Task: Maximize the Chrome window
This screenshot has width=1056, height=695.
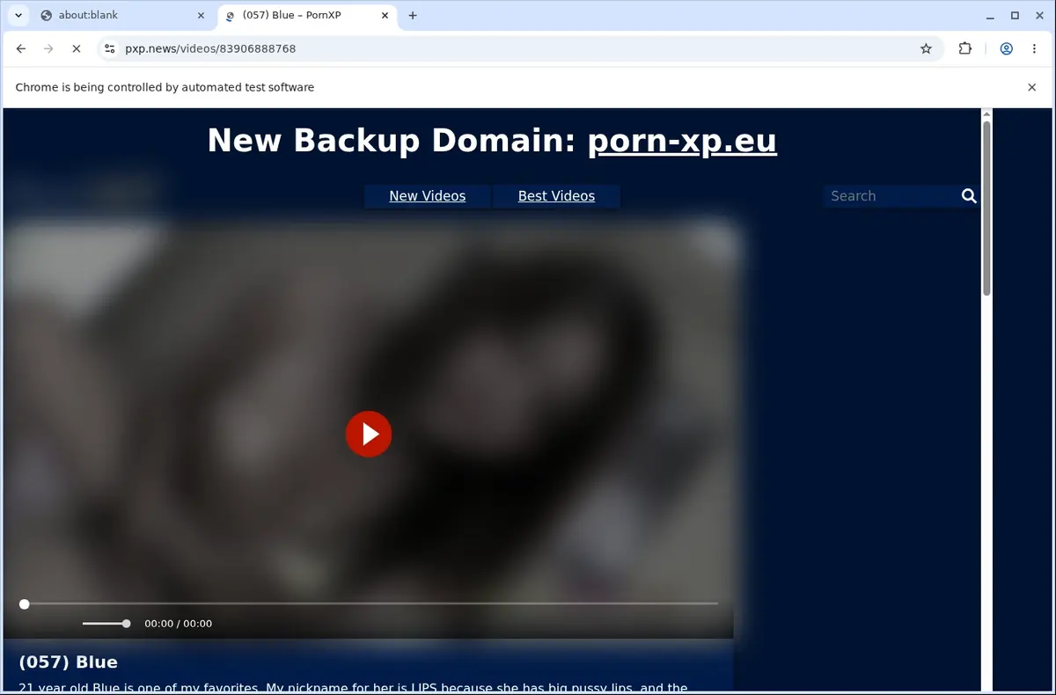Action: pyautogui.click(x=1015, y=15)
